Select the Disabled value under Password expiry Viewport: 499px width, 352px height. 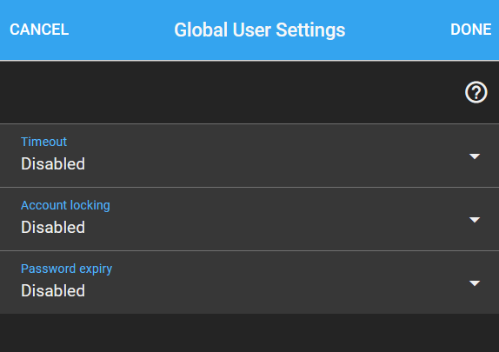tap(53, 290)
